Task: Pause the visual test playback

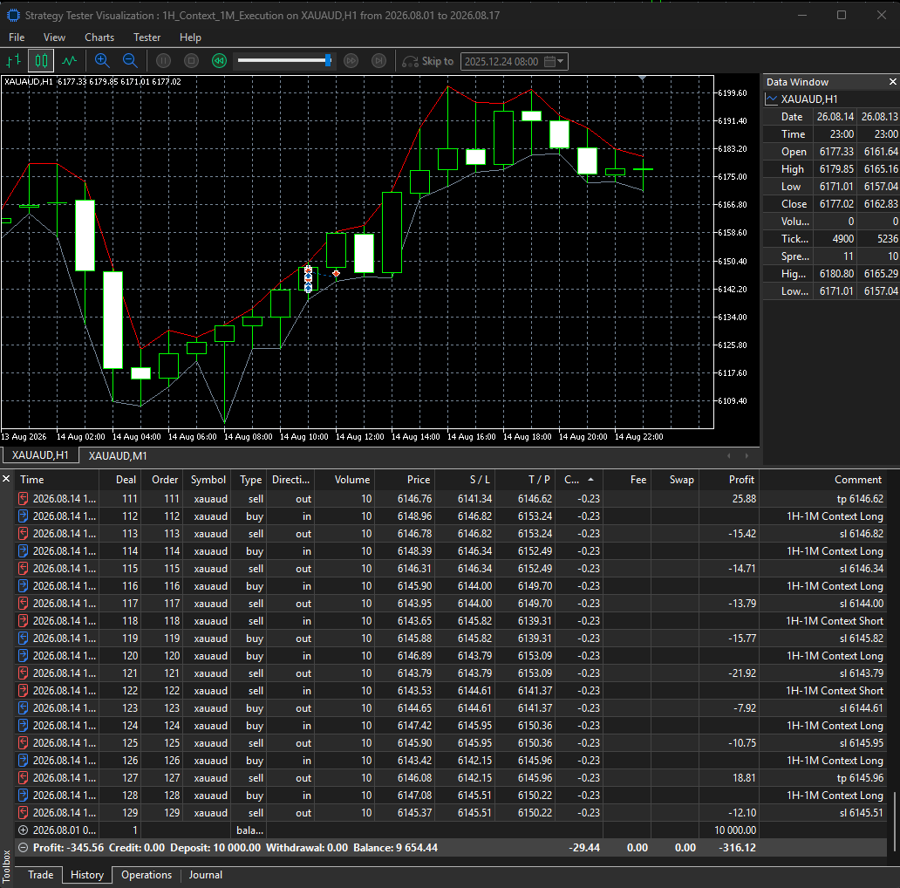Action: (164, 61)
